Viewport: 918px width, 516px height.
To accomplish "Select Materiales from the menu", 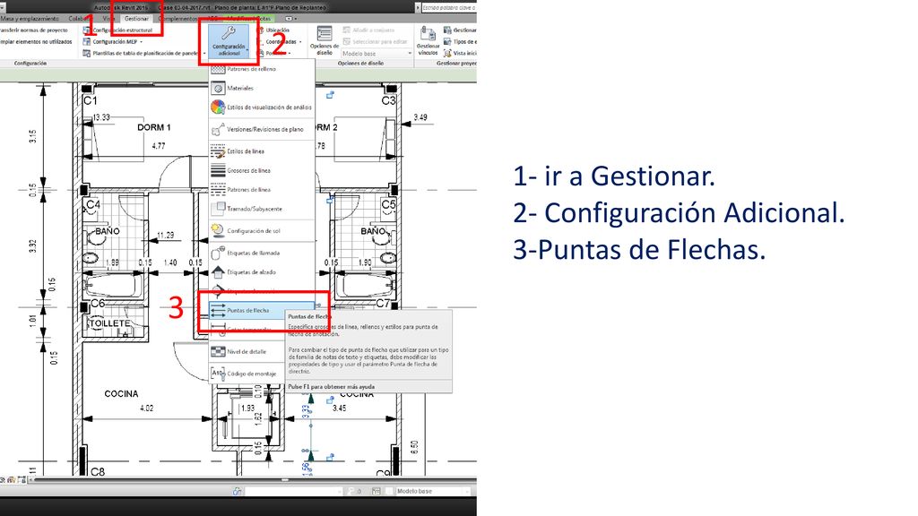I will (262, 89).
